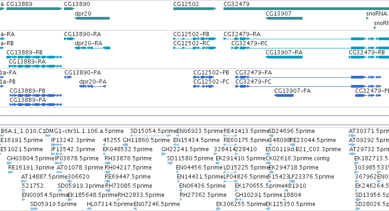Select transcript CG12502-RC
Screen dimensions: 389x211
point(191,43)
